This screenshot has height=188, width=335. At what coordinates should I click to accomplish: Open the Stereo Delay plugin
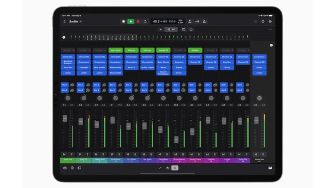click(x=115, y=67)
